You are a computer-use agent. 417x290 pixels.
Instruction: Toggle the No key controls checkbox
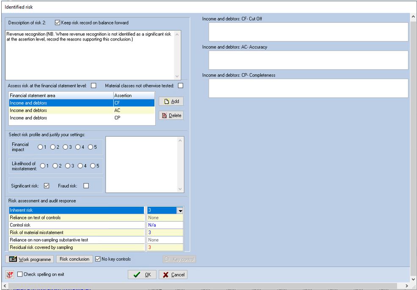click(x=98, y=259)
